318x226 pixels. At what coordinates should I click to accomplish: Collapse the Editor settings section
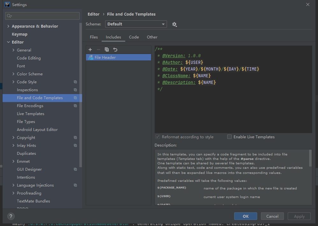click(8, 42)
